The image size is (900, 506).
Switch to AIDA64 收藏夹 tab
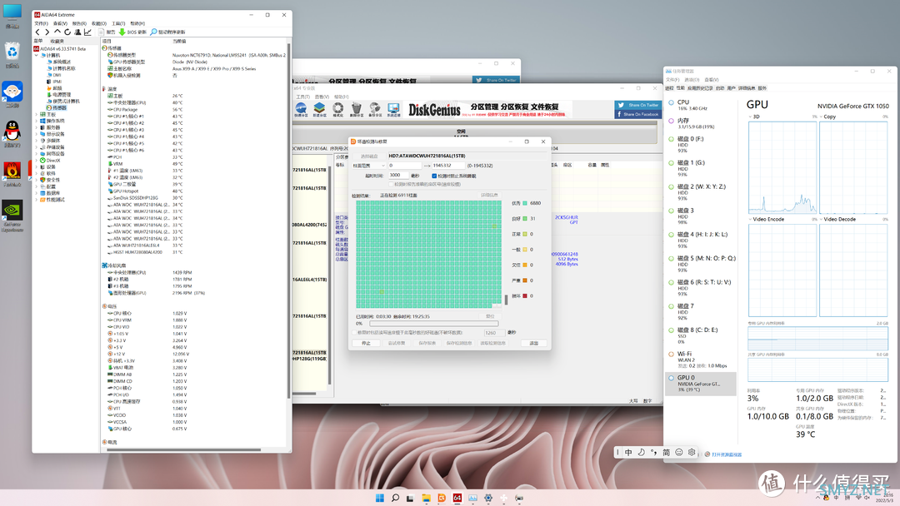(57, 42)
